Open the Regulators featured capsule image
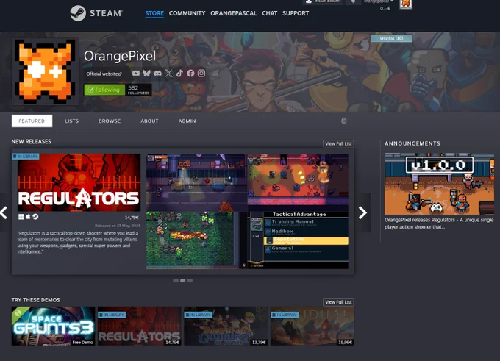This screenshot has width=500, height=361. pyautogui.click(x=79, y=183)
